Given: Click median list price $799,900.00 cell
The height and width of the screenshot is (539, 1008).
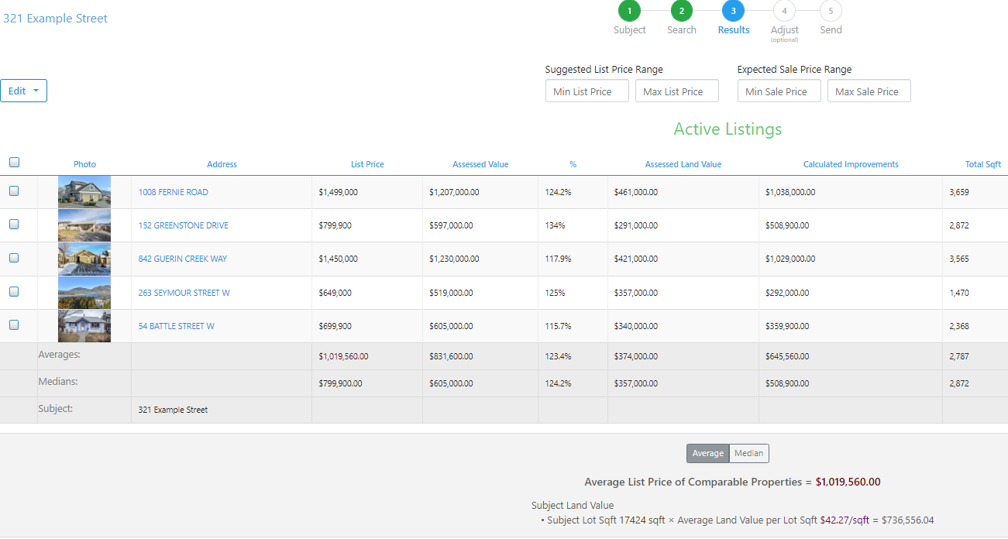Looking at the screenshot, I should (x=340, y=384).
